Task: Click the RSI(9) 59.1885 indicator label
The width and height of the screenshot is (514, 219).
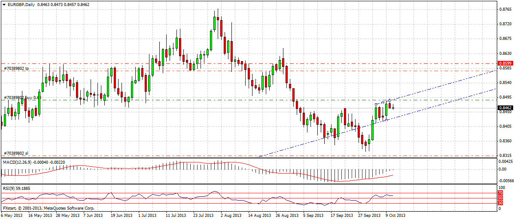Action: 17,188
